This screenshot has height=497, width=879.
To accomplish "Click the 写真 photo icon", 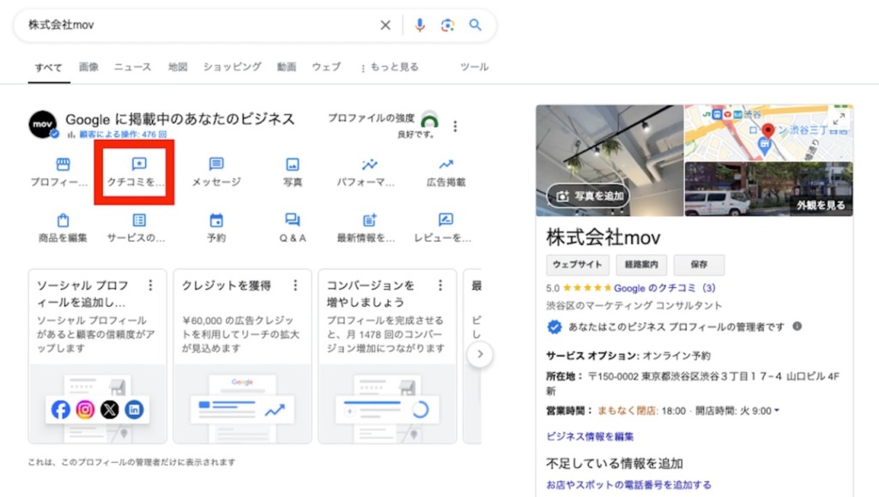I will (293, 165).
